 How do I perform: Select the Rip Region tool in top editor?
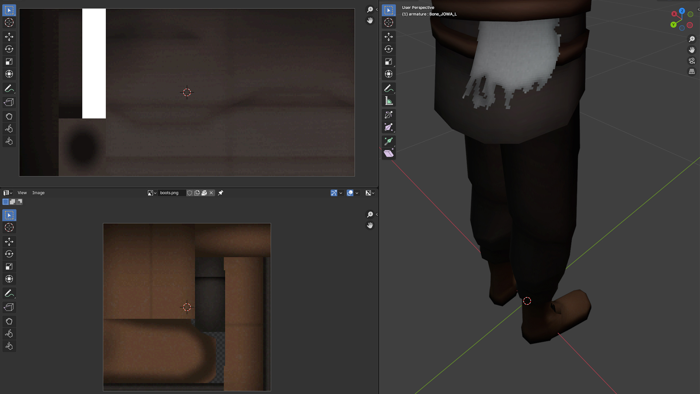coord(9,103)
